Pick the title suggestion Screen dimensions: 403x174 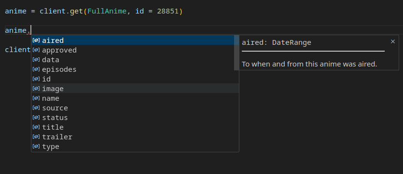(x=135, y=127)
